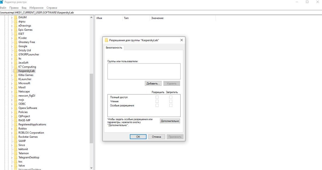Open the Вид menu

(24, 8)
